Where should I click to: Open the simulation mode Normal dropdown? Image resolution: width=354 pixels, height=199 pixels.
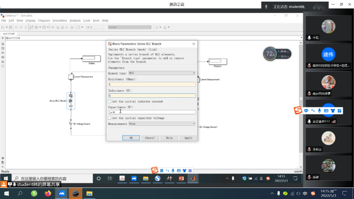coord(130,27)
